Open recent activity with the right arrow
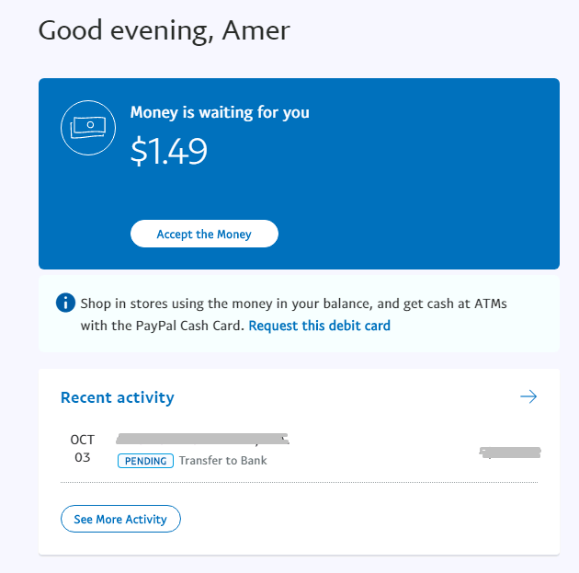 [x=528, y=396]
